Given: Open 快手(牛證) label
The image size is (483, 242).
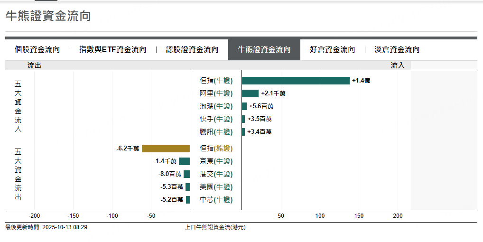Looking at the screenshot, I should tap(216, 119).
